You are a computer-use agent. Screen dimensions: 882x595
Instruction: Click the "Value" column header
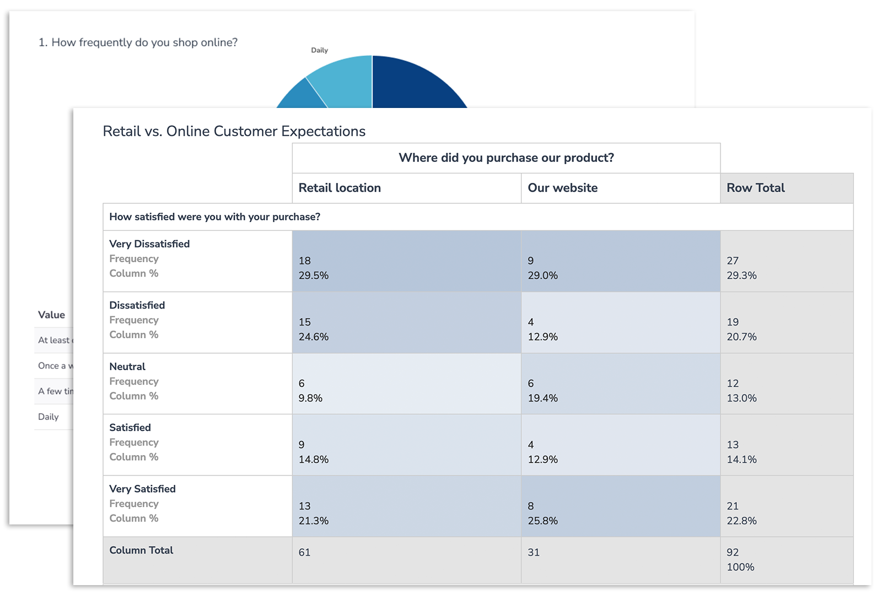tap(51, 315)
